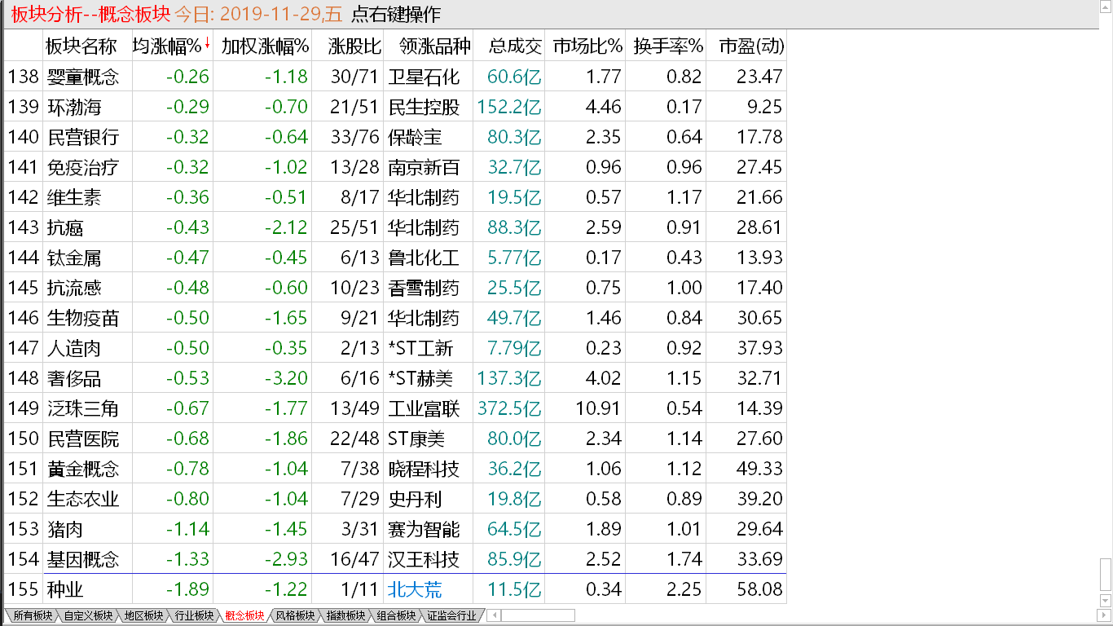Select the 生物疫苗 sector name
The width and height of the screenshot is (1113, 626).
(x=83, y=318)
